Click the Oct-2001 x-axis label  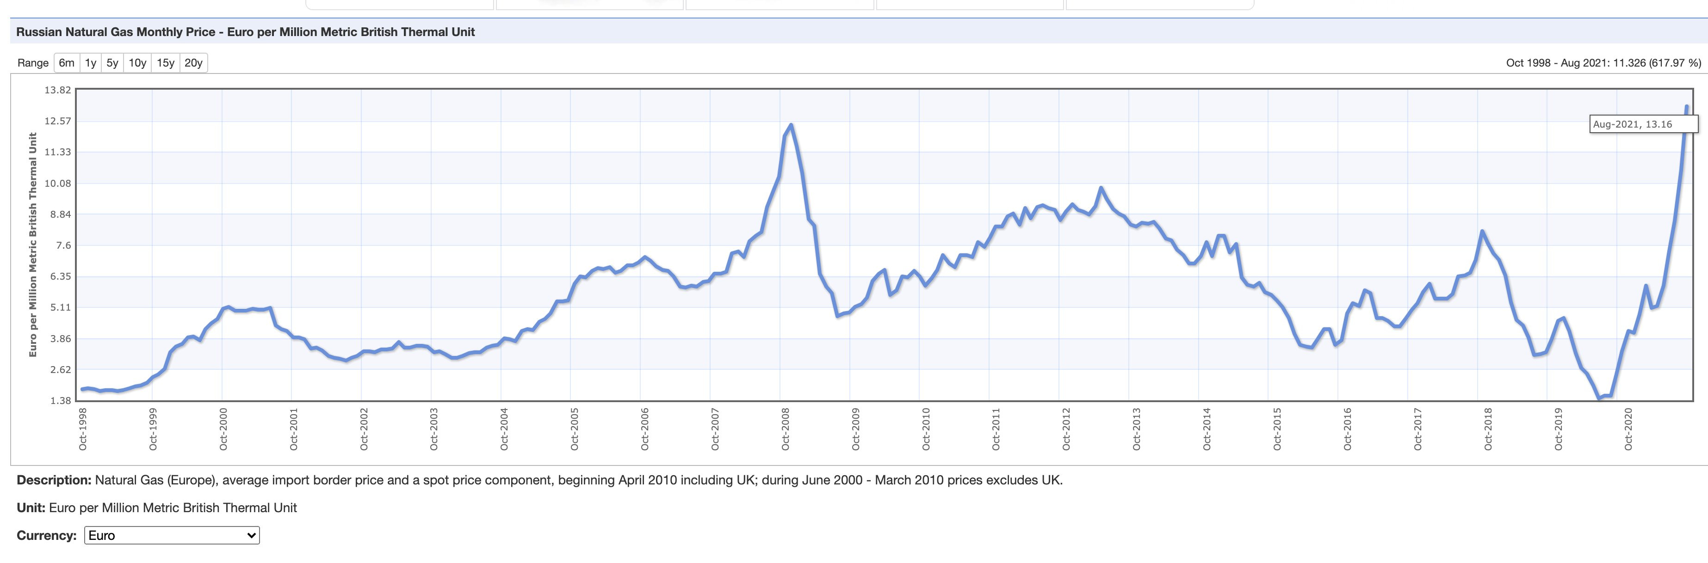293,429
